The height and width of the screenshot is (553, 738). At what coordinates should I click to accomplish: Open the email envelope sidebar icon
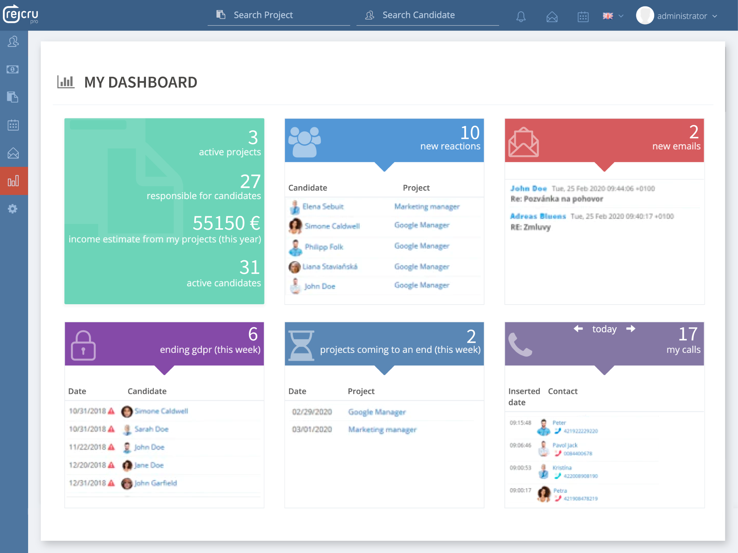coord(13,153)
